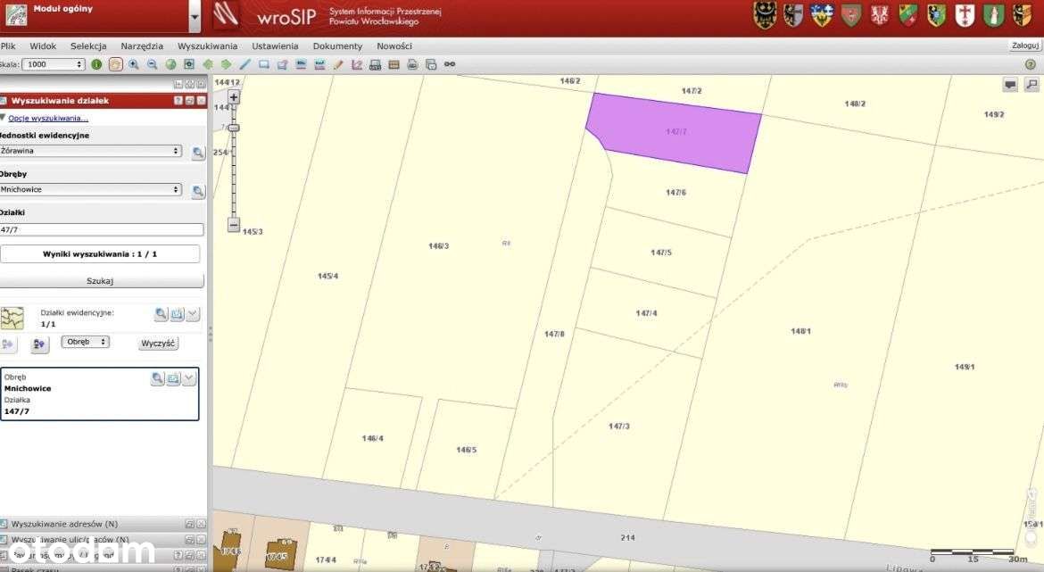Click the table icon in toolbar

point(394,64)
